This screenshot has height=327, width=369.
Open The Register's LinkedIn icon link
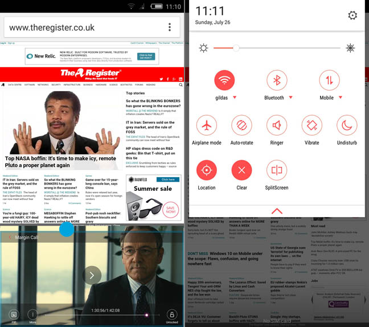pos(181,79)
